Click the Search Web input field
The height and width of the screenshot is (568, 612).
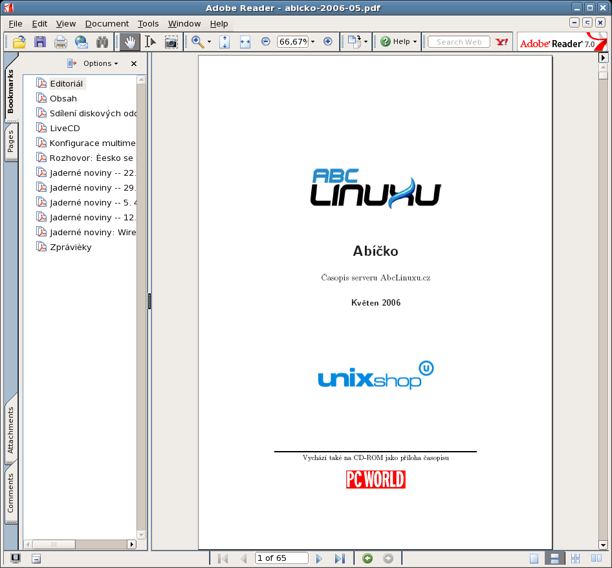click(459, 42)
